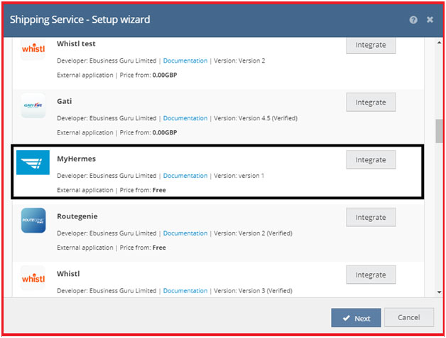Integrate the Routegenie service
This screenshot has height=338, width=446.
click(371, 217)
